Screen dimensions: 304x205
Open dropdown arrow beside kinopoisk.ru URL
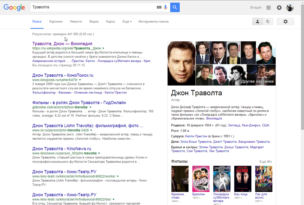click(80, 80)
